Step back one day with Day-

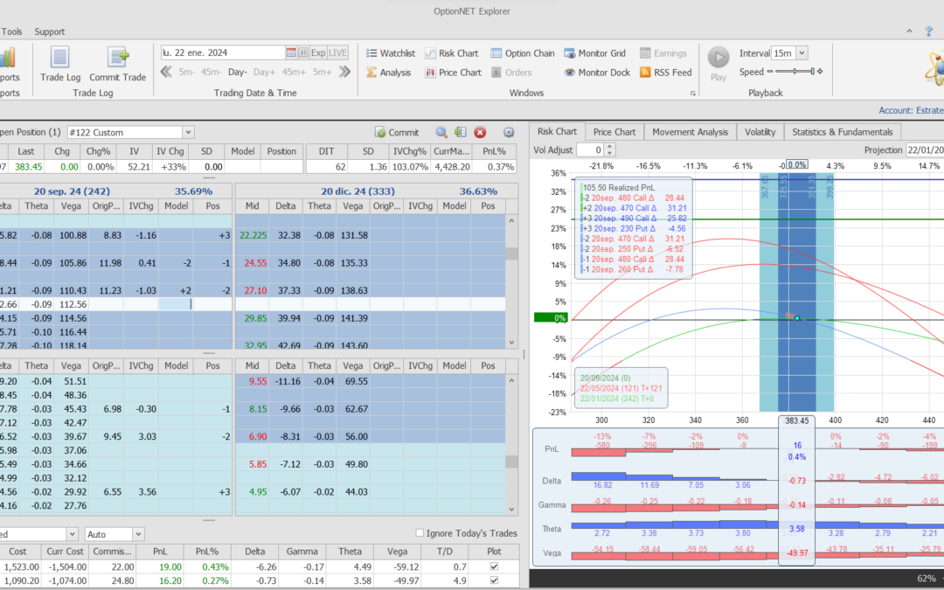coord(238,73)
